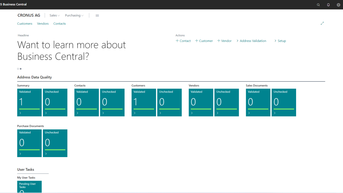Open the search magnifier icon
Image resolution: width=343 pixels, height=193 pixels.
[318, 5]
